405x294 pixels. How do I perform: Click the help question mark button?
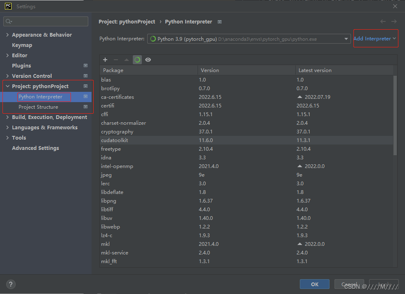pos(11,284)
